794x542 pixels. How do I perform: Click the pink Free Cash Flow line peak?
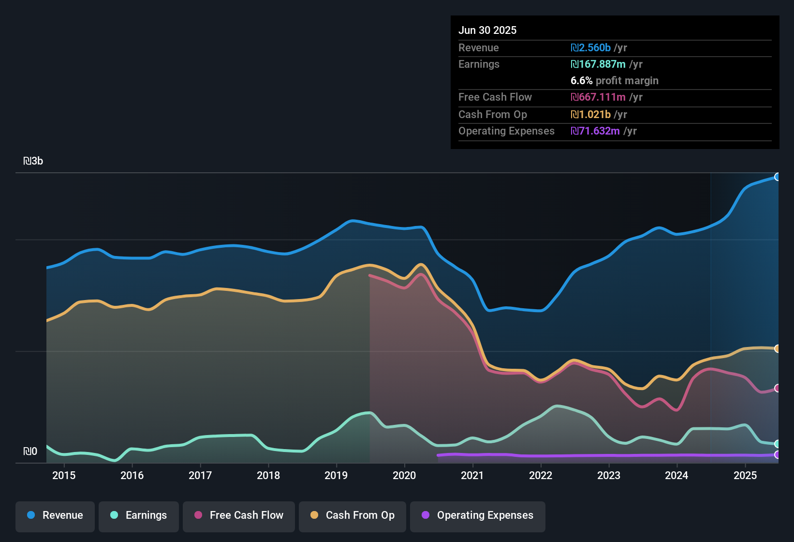pos(420,273)
